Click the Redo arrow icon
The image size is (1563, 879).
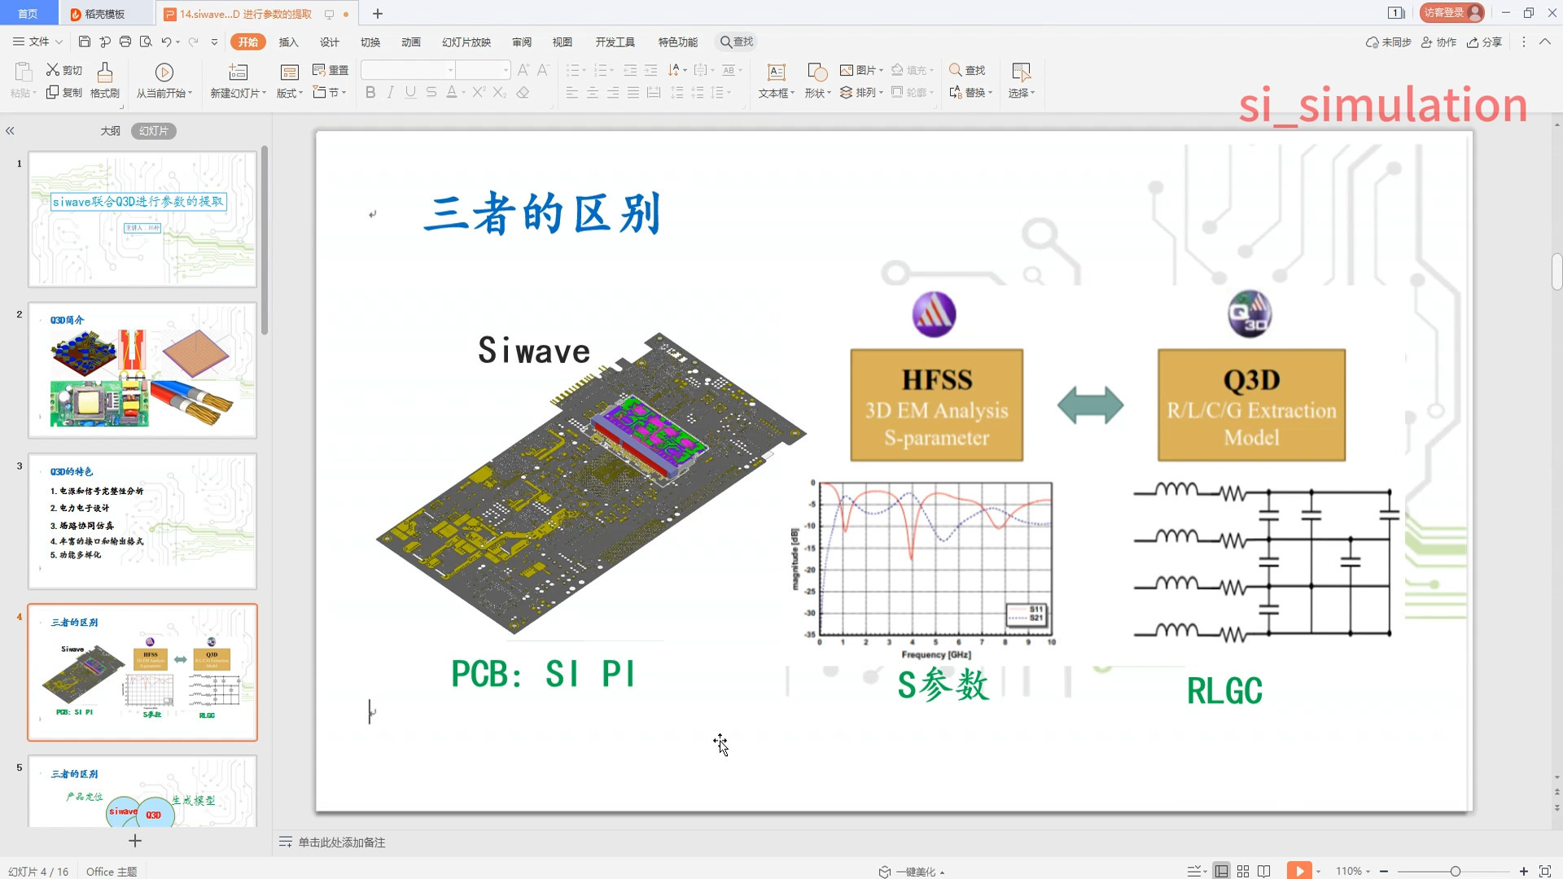tap(193, 42)
